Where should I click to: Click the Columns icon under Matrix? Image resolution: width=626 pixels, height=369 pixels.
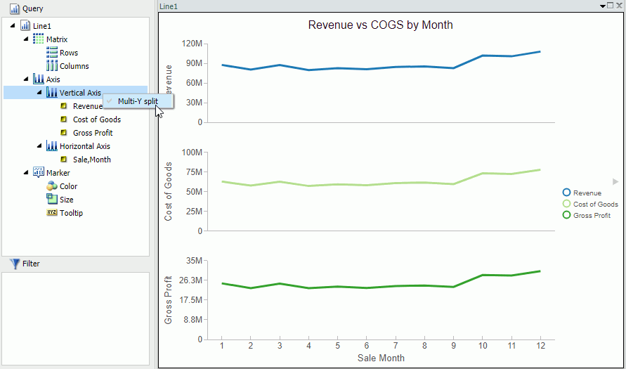point(51,66)
